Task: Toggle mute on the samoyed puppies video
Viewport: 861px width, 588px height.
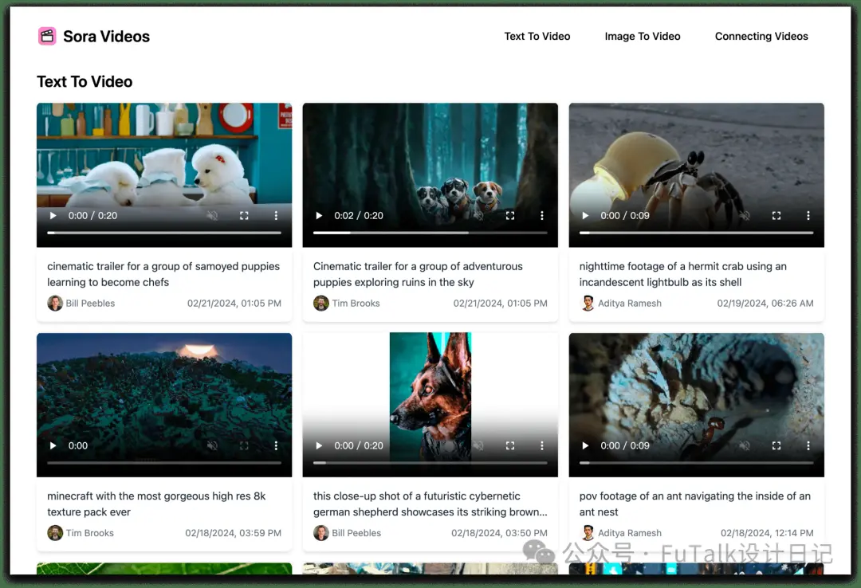Action: [213, 216]
